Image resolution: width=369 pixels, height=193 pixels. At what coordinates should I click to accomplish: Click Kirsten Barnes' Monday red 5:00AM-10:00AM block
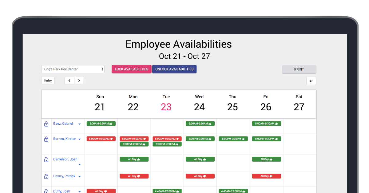[134, 139]
